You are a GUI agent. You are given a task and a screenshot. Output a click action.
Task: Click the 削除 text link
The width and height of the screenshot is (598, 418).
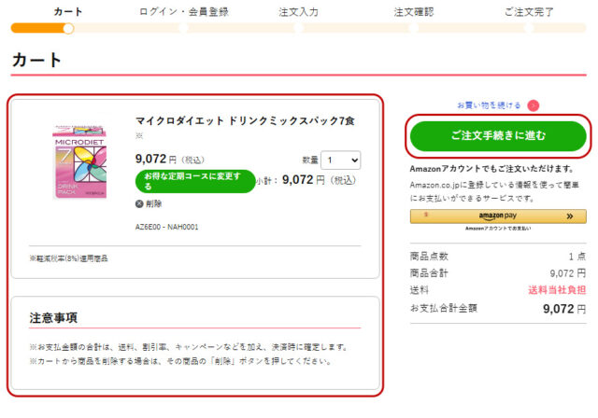154,203
